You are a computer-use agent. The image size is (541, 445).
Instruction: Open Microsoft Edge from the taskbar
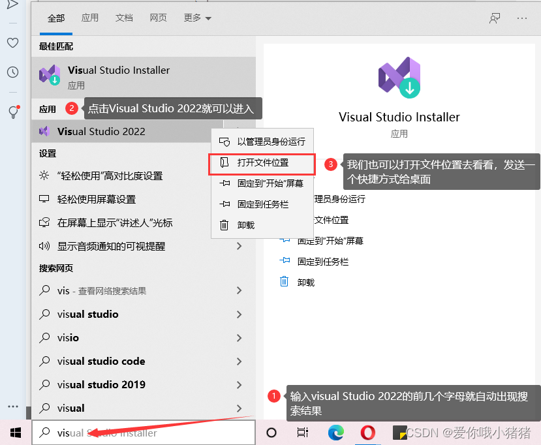pyautogui.click(x=335, y=432)
